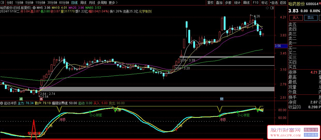Screen dimensions: 321x140
Task: Select the 15分钟 timeframe
Action: [x=40, y=3]
